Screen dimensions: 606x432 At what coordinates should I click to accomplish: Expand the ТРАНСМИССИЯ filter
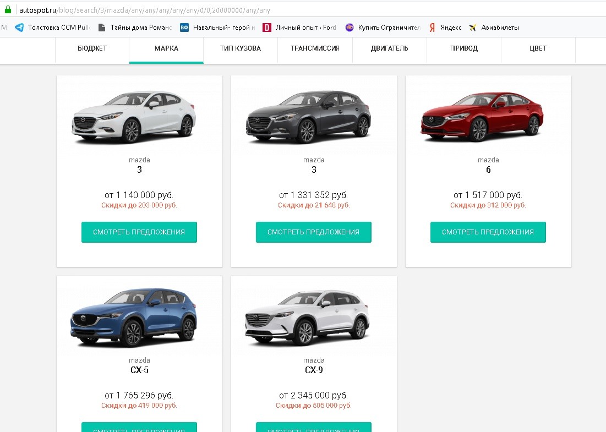pos(315,48)
